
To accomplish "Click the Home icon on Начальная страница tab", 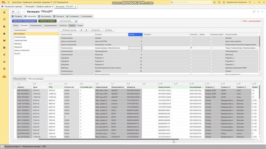I will (2, 7).
